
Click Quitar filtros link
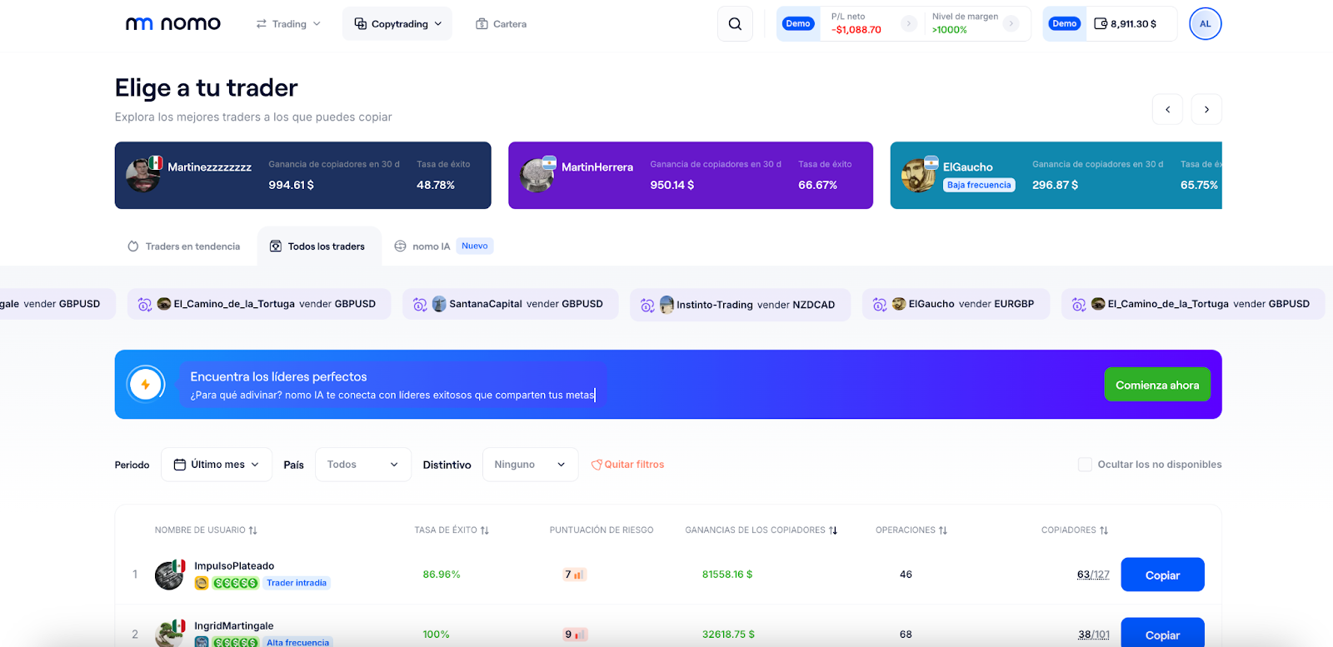(x=627, y=465)
